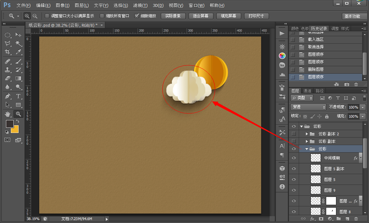Open the Kuler panel icon

[282, 65]
